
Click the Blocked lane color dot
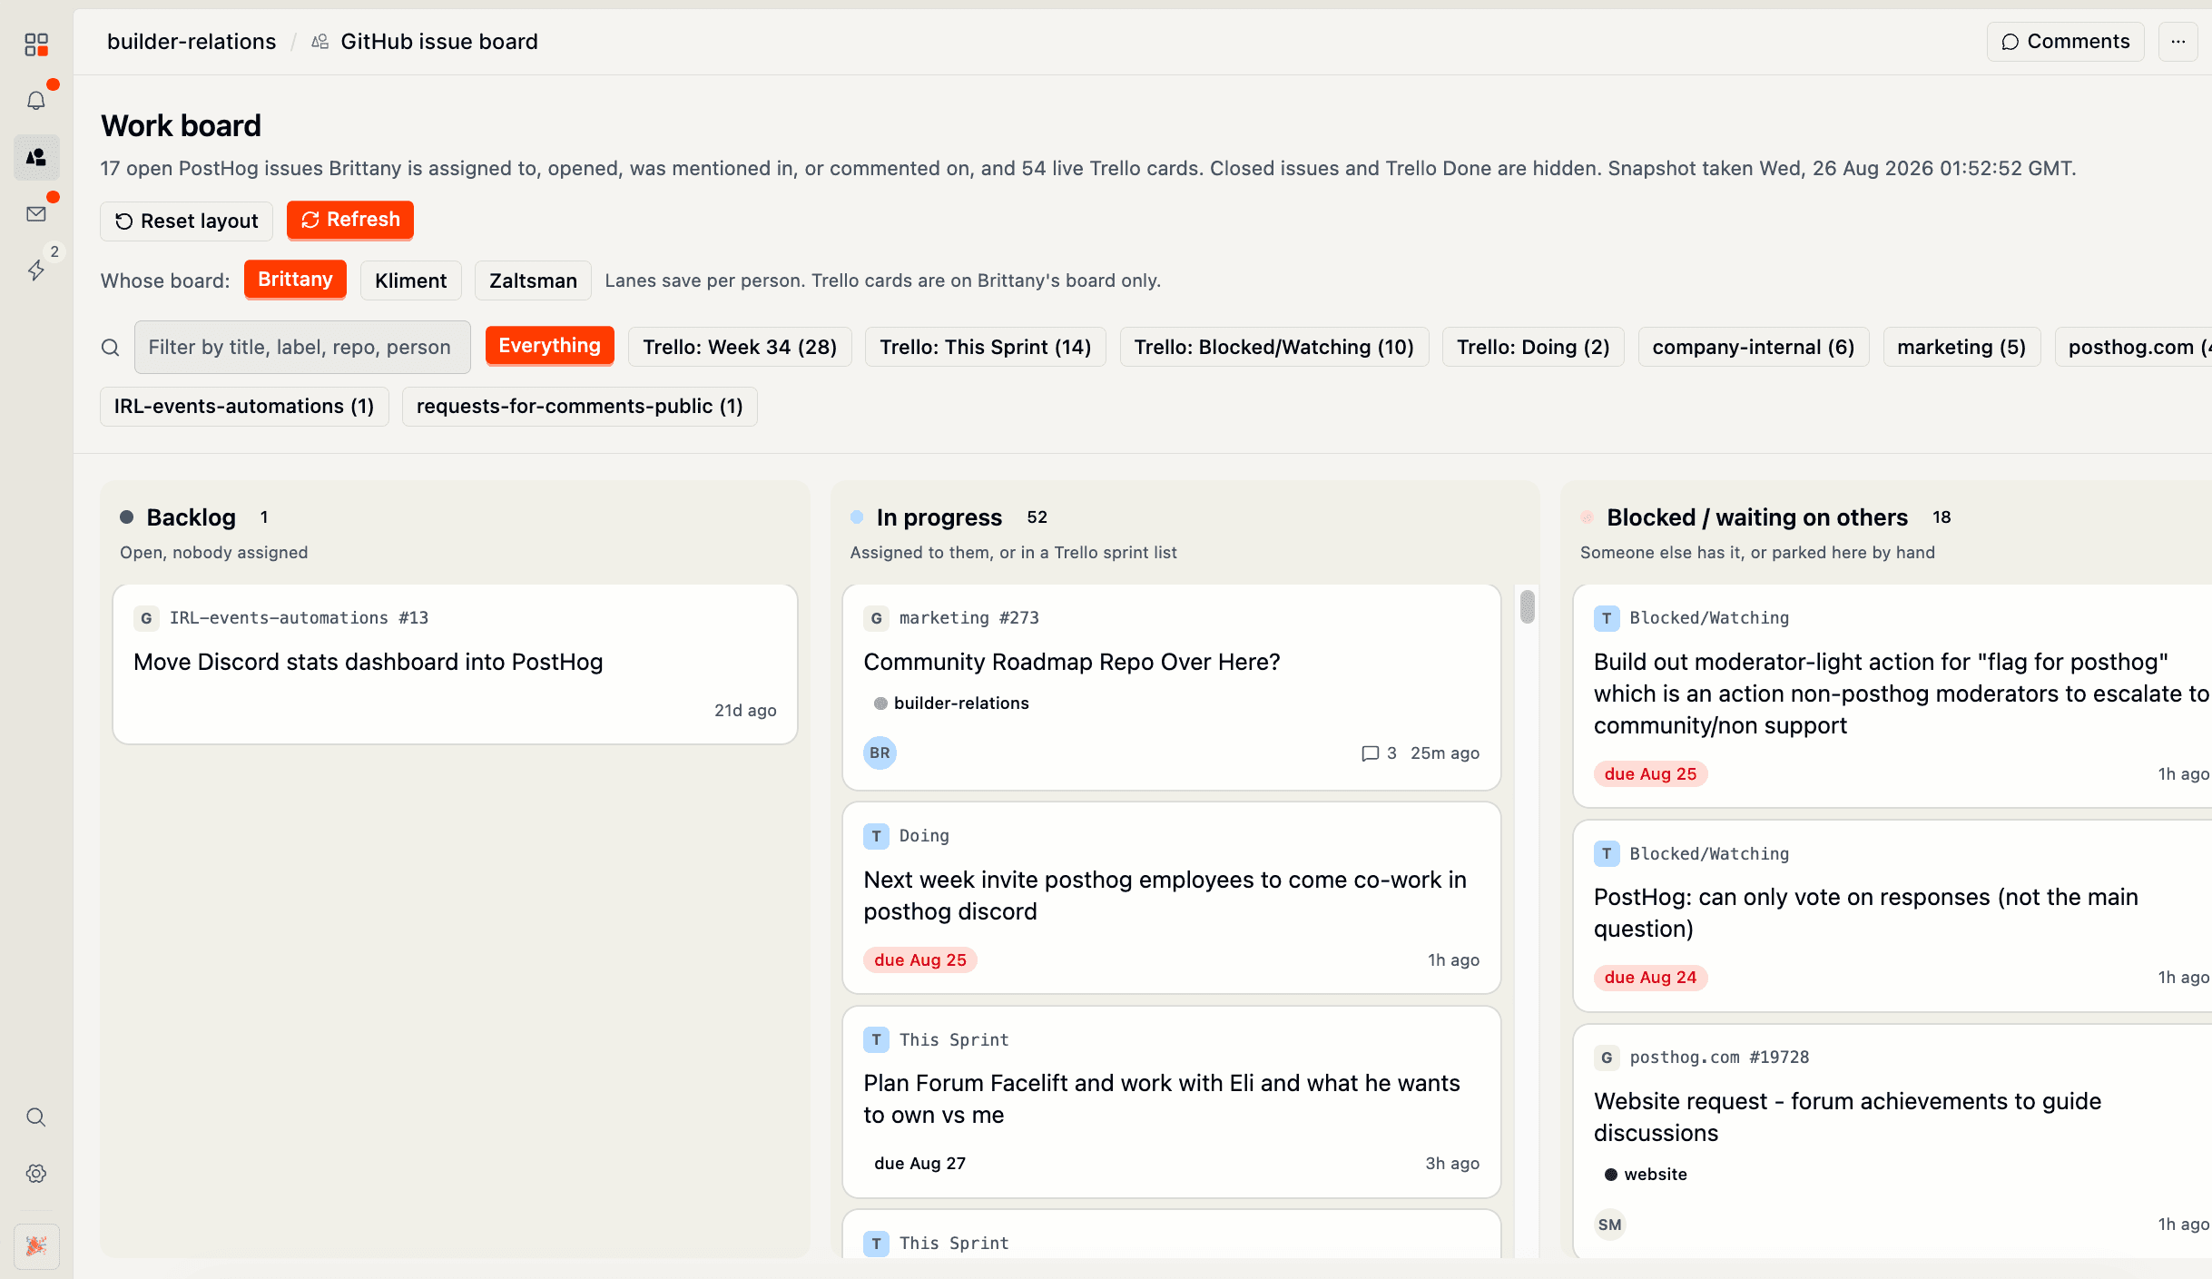(1587, 517)
